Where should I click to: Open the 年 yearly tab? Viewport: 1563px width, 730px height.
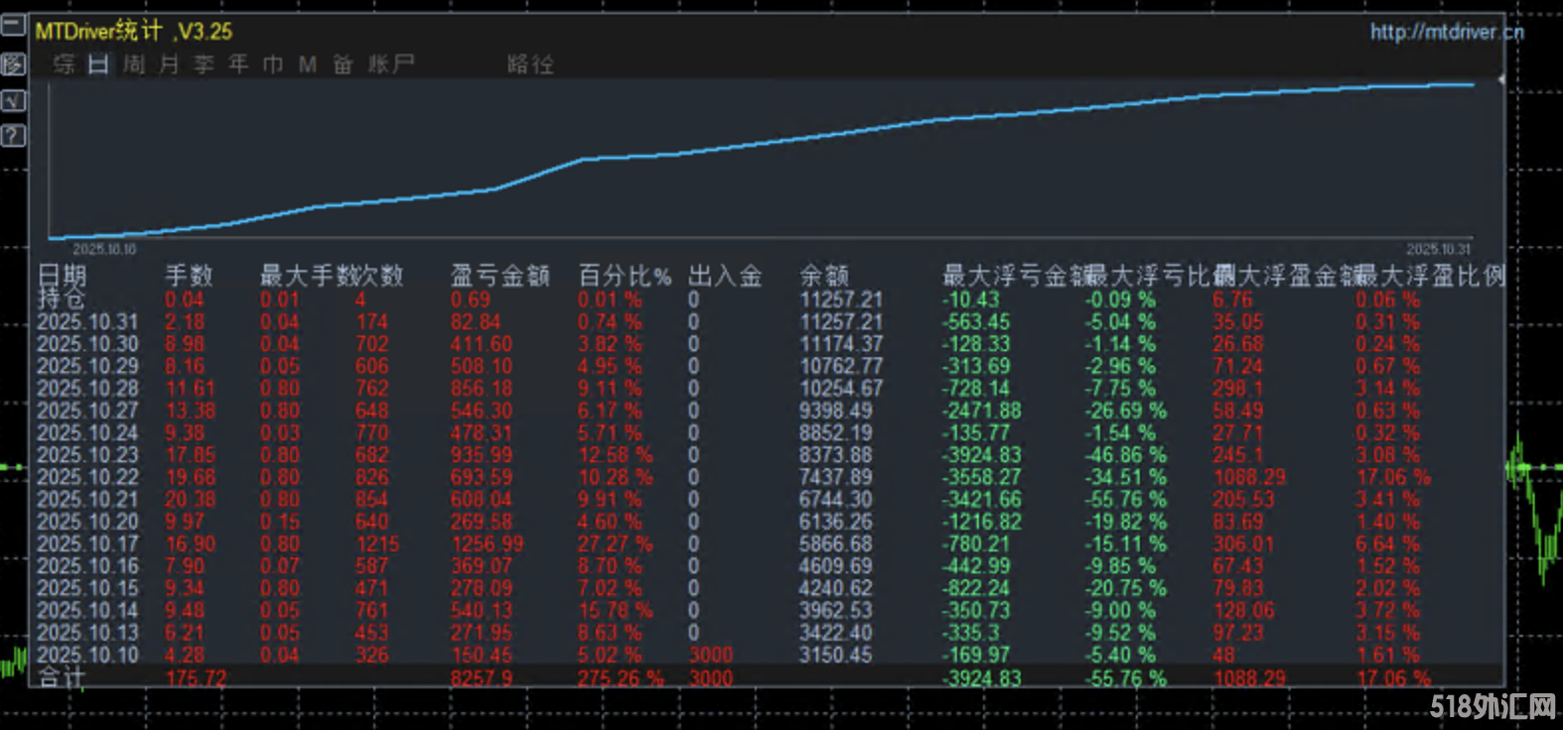click(238, 64)
